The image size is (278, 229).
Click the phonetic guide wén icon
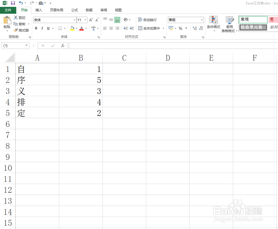(93, 28)
